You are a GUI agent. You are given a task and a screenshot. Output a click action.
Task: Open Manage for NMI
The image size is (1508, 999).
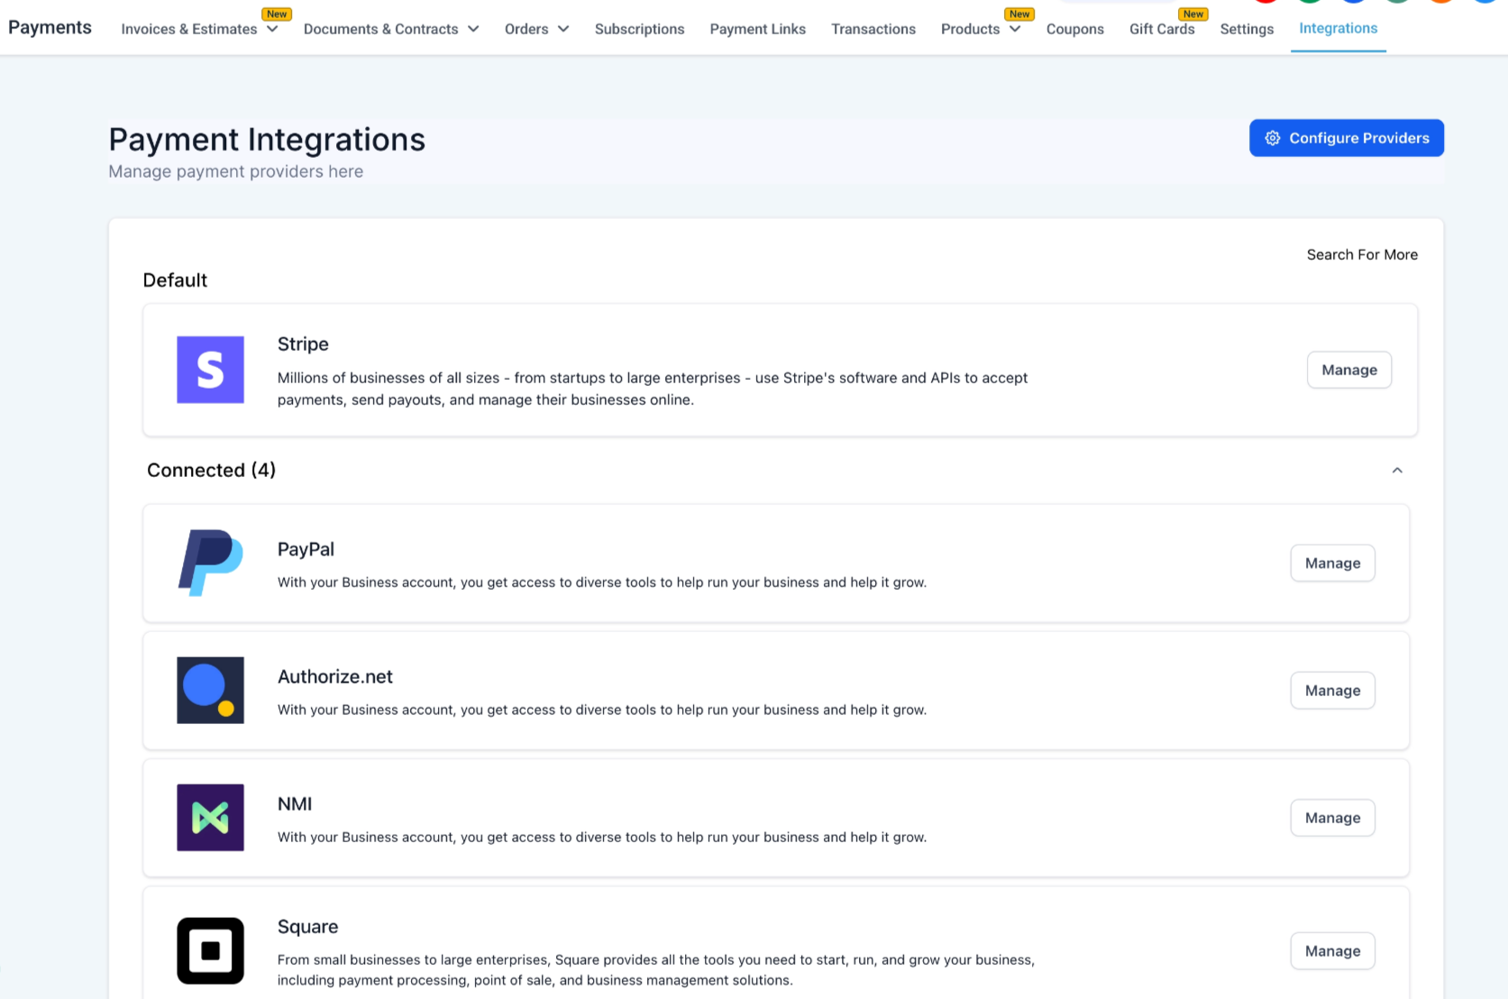click(x=1333, y=817)
